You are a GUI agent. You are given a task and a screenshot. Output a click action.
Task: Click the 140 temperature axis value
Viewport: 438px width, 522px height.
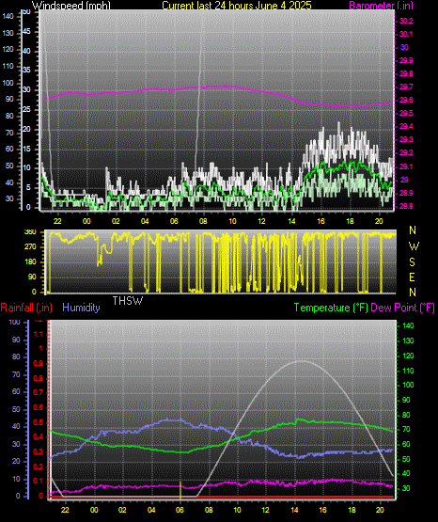click(x=408, y=326)
